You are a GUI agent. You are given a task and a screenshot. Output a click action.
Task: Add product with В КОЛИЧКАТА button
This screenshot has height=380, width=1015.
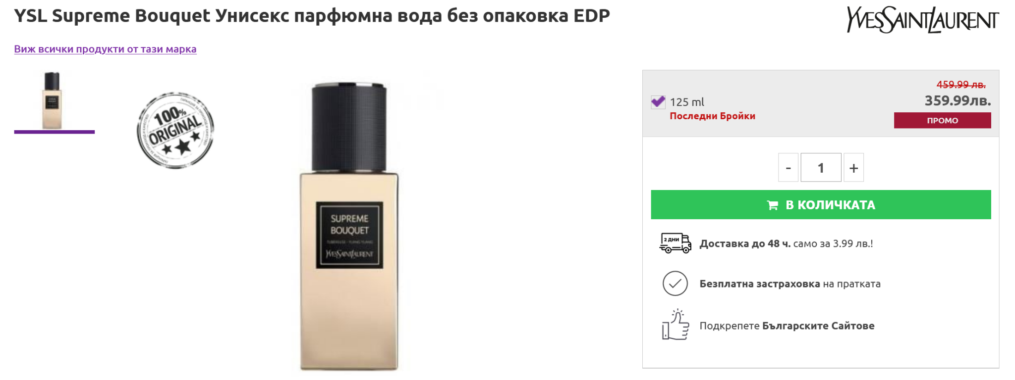(x=821, y=204)
